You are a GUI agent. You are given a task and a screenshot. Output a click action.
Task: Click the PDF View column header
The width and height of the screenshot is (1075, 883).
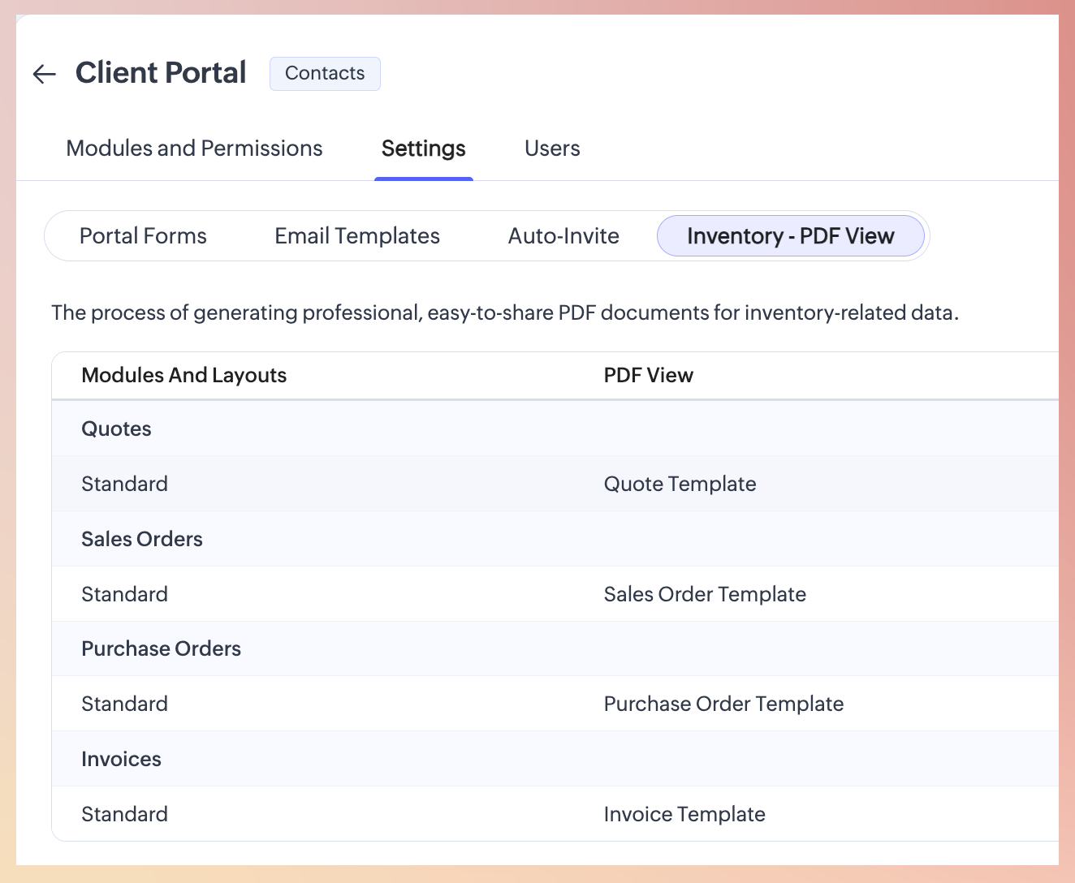pos(648,375)
